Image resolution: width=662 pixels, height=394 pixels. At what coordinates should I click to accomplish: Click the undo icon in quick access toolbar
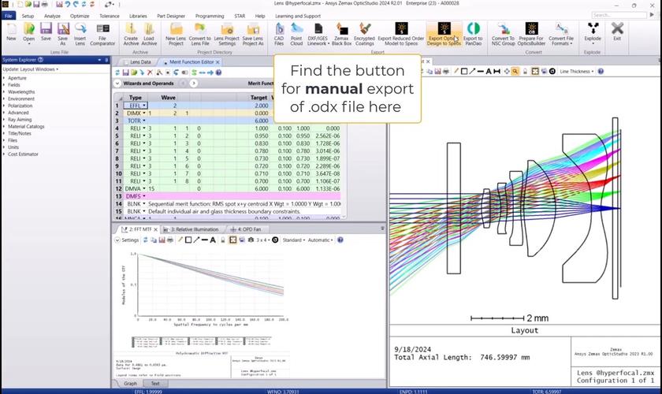pos(68,4)
